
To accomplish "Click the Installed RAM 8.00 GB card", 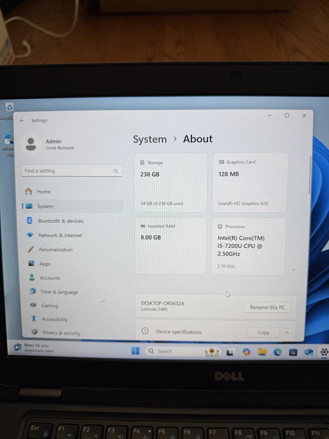I will point(171,246).
